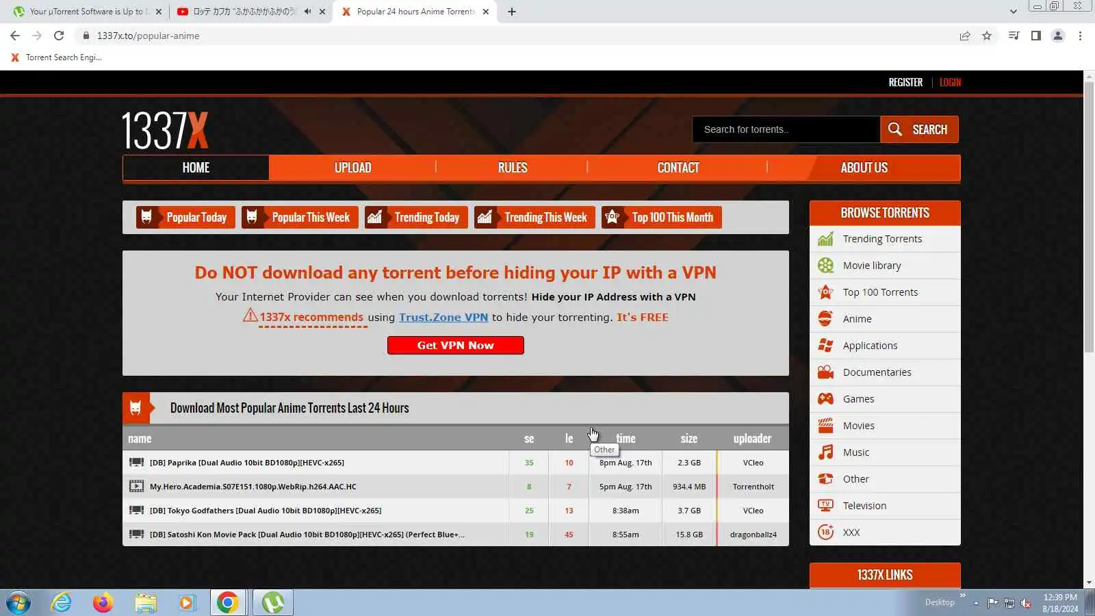Click the share page icon in address bar
Image resolution: width=1095 pixels, height=616 pixels.
965,36
